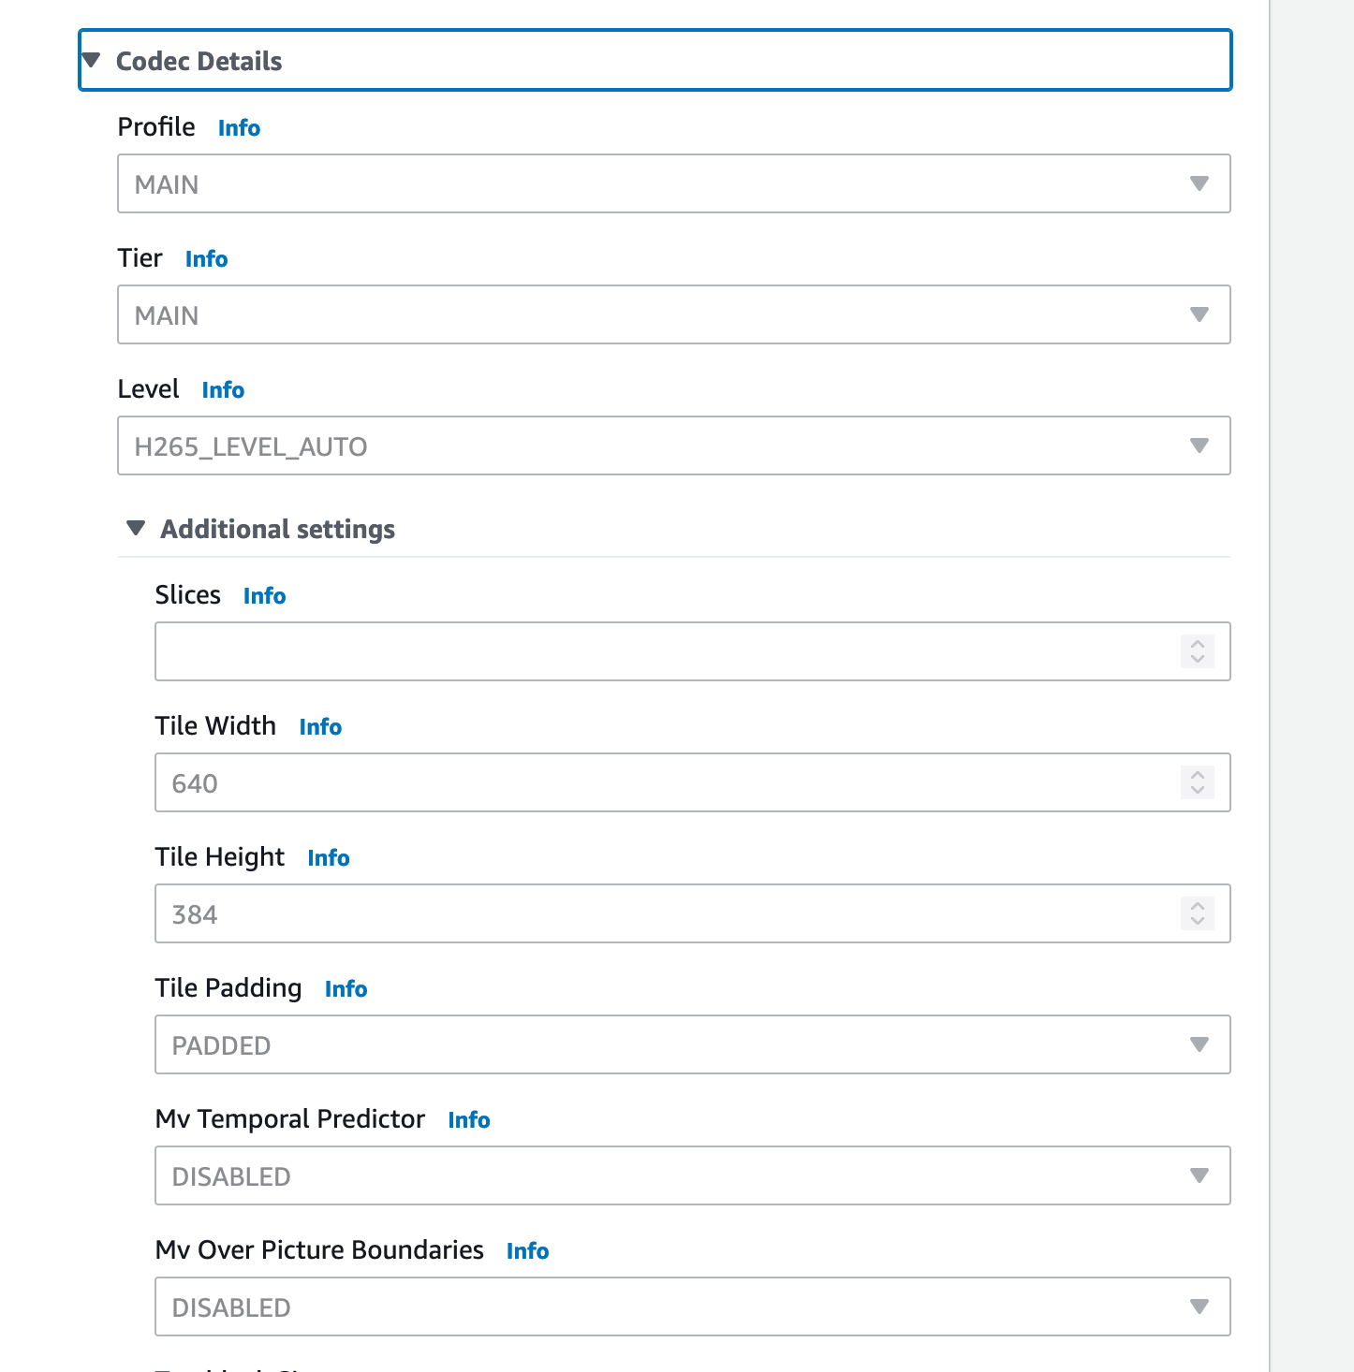Open the Mv Over Picture Boundaries dropdown

(692, 1306)
